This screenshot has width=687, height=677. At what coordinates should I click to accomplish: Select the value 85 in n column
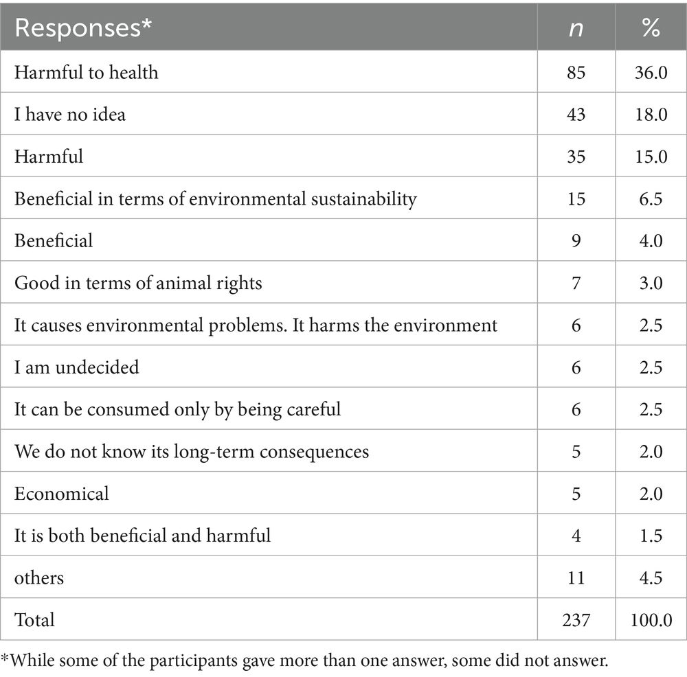576,72
